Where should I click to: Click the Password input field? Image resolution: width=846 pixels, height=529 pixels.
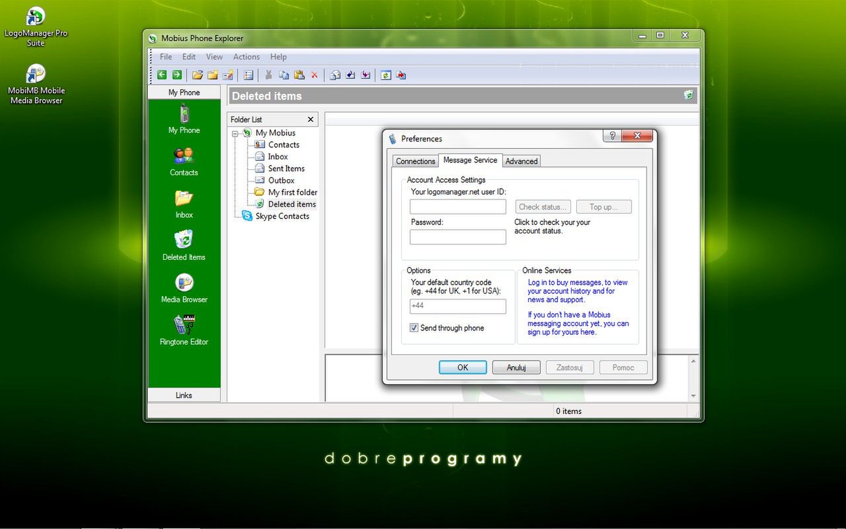coord(458,237)
